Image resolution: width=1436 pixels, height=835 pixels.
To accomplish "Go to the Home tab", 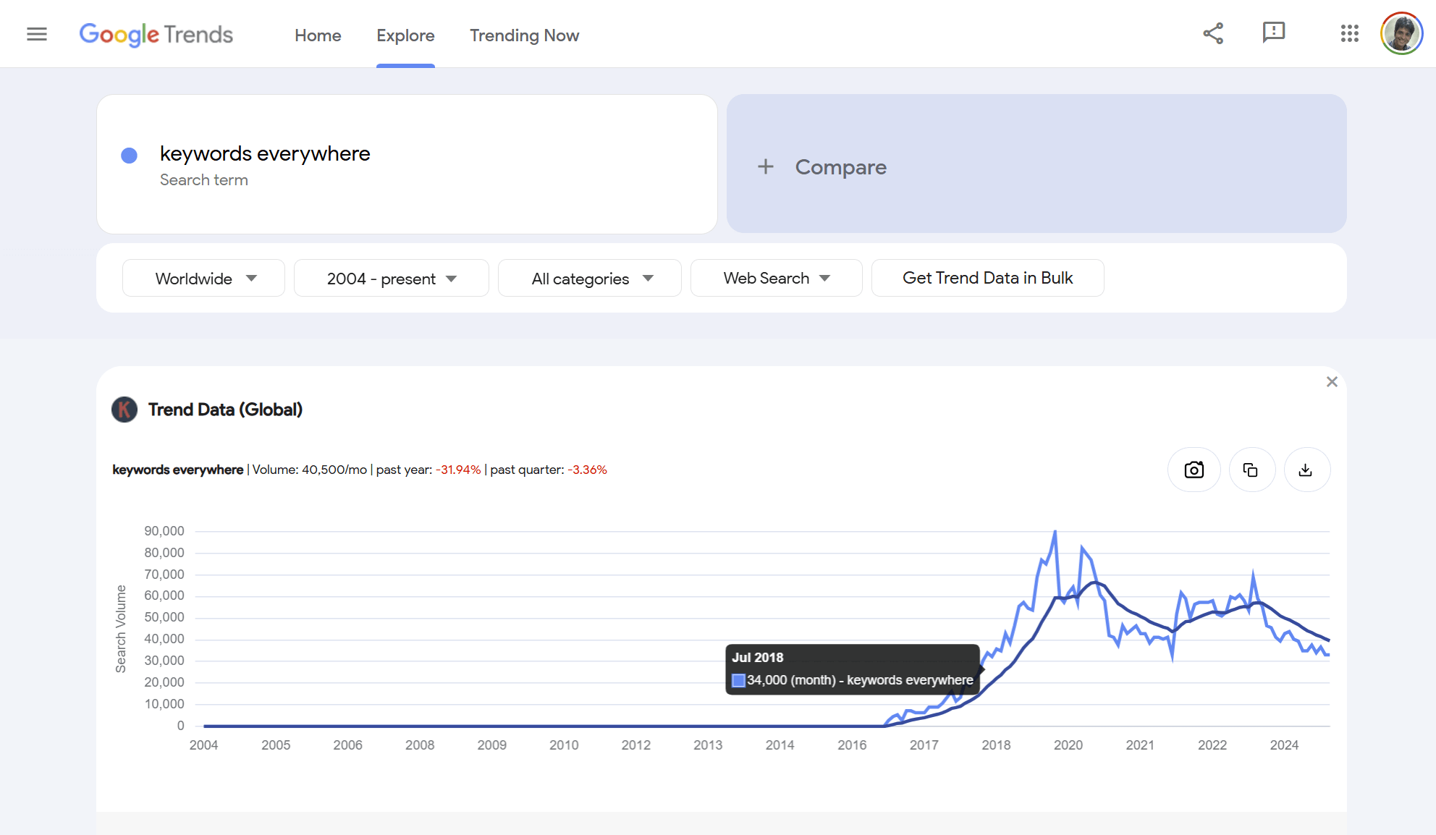I will coord(318,35).
